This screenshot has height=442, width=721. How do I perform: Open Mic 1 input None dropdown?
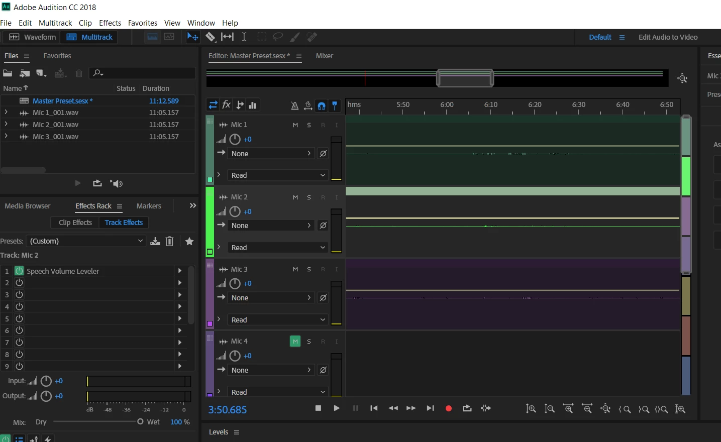click(x=271, y=154)
